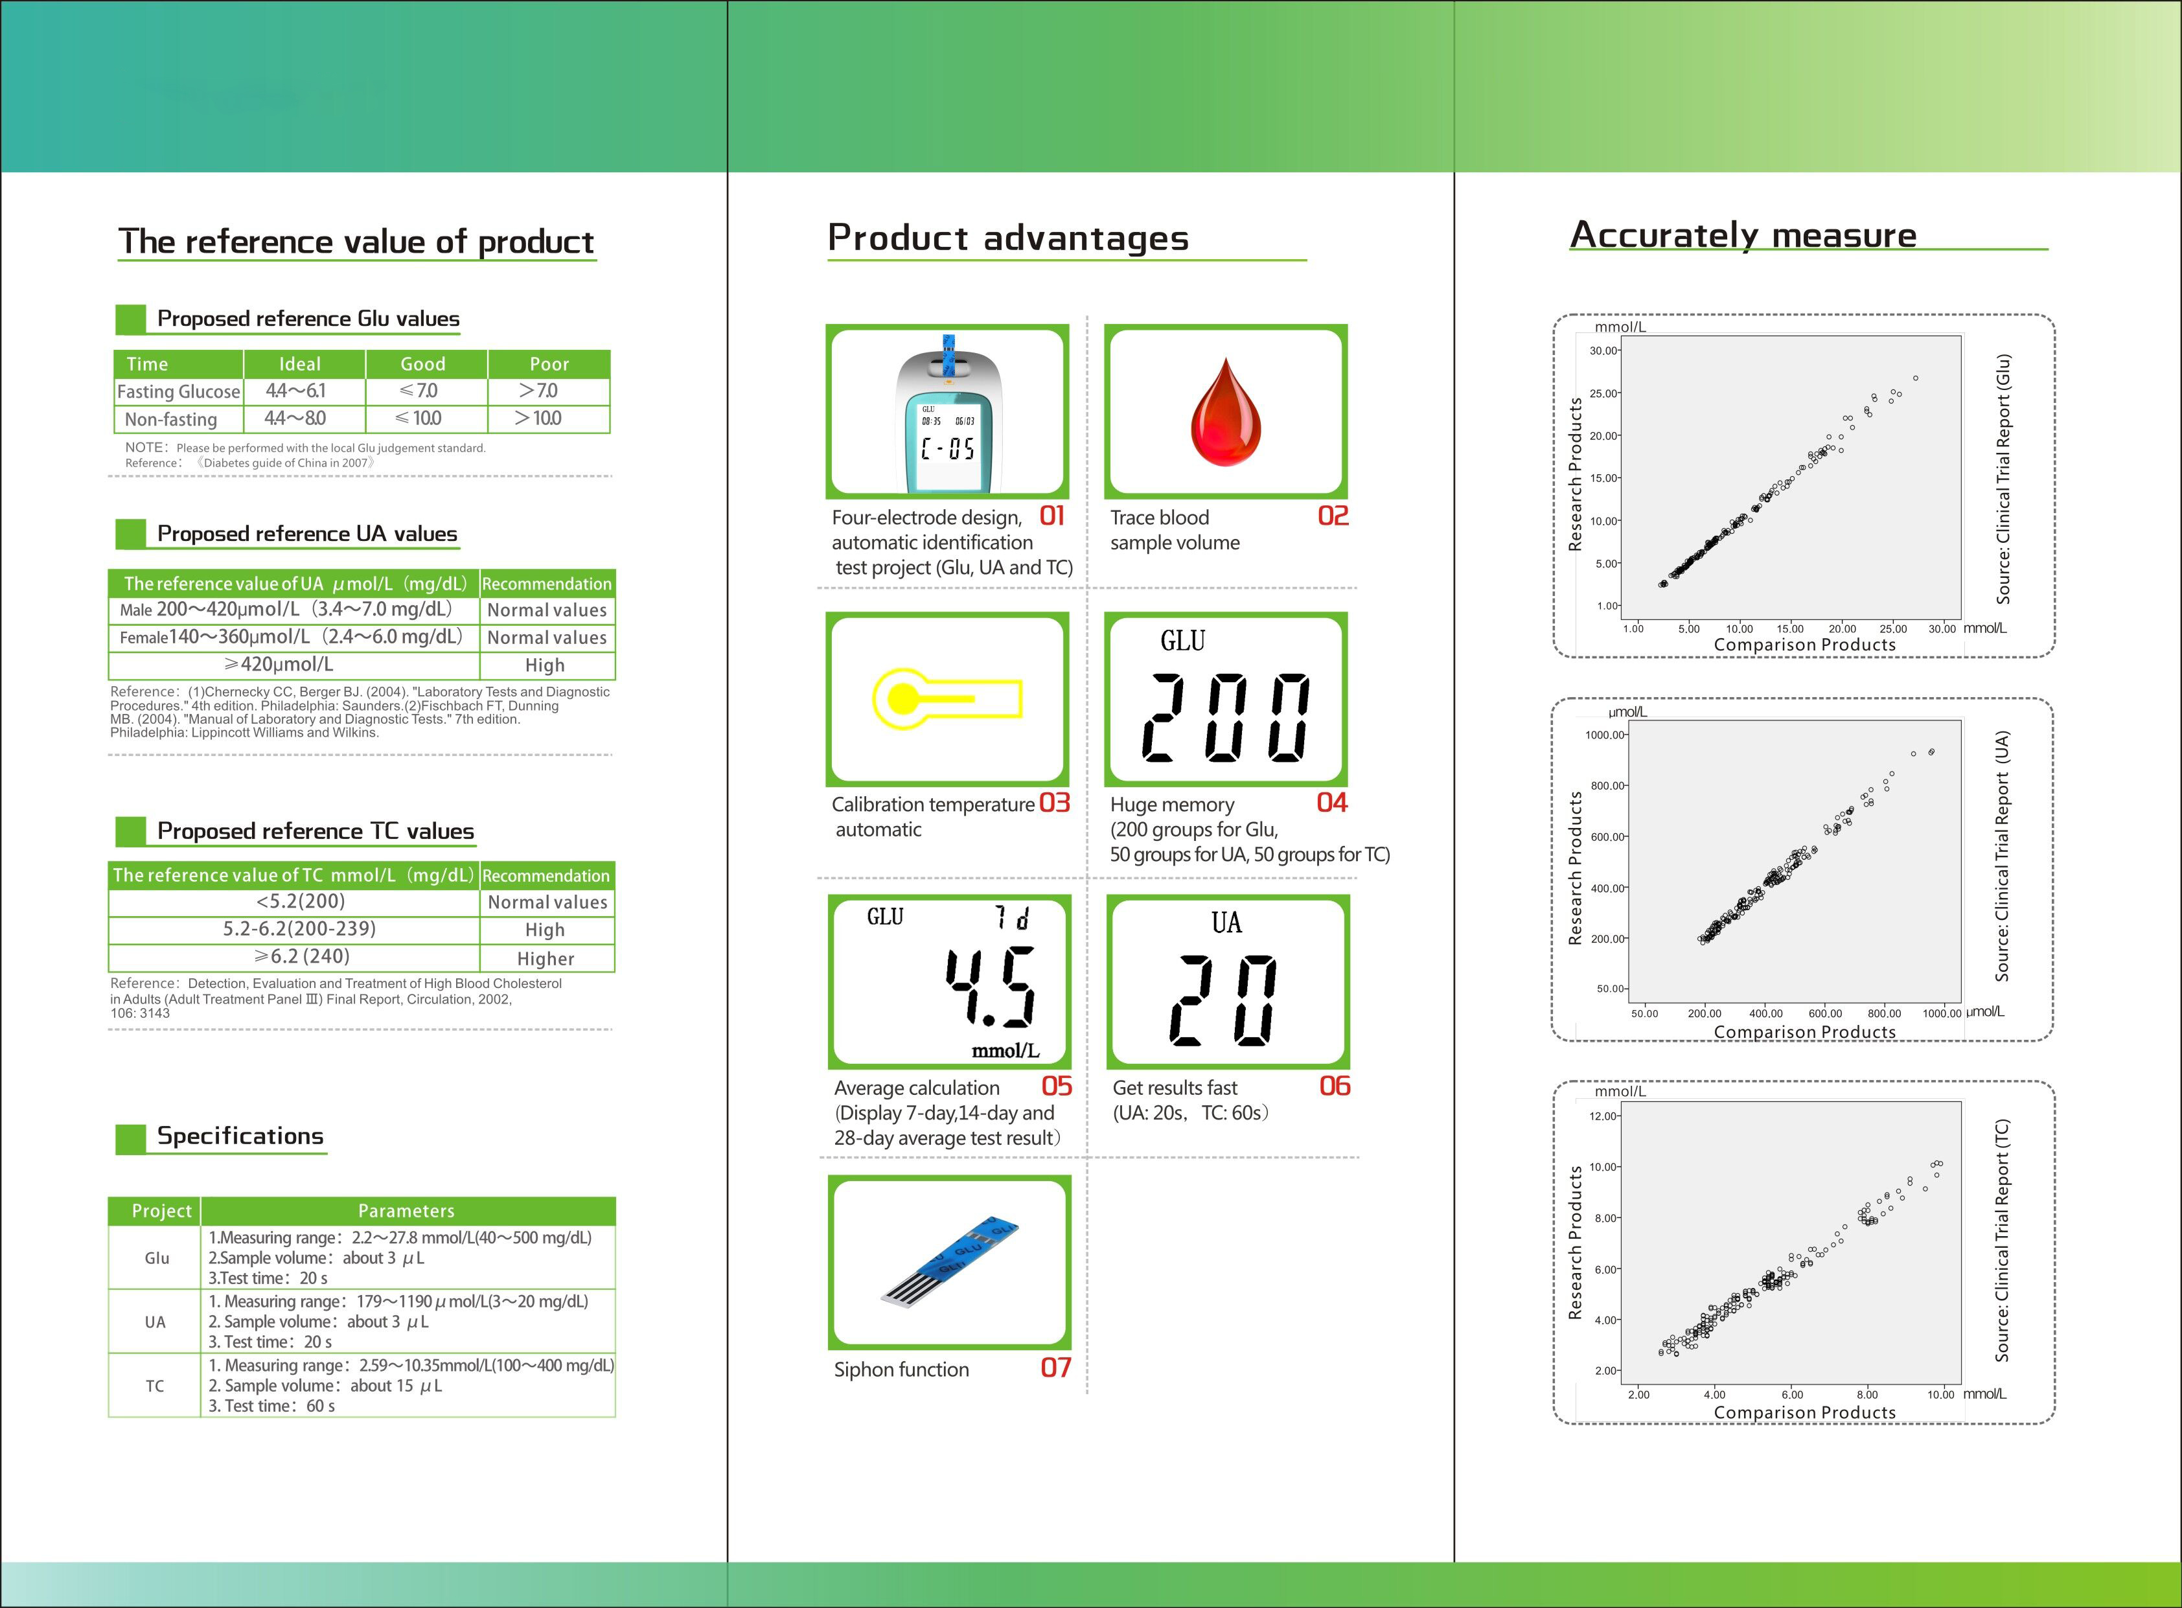
Task: Click the TC clinical trial scatter plot
Action: [1791, 1243]
